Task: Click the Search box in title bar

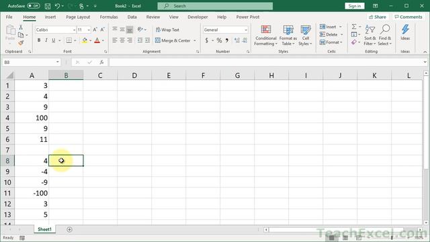Action: 215,6
